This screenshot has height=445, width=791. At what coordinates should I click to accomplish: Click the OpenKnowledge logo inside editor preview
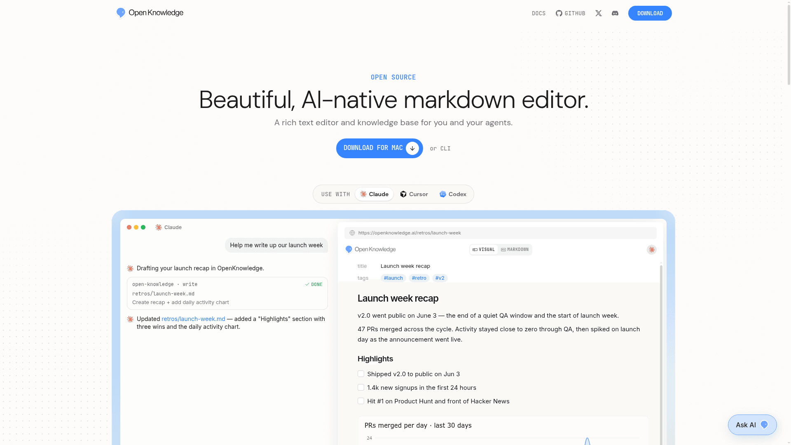(x=370, y=249)
